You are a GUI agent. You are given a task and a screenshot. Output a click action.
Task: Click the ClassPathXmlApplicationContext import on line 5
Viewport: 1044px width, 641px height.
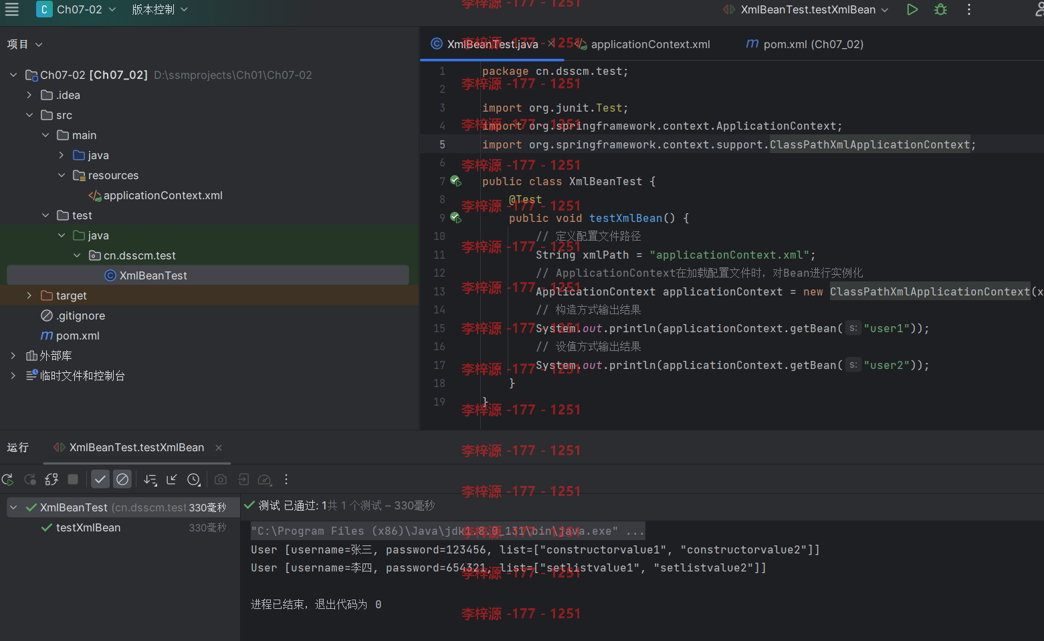coord(870,144)
